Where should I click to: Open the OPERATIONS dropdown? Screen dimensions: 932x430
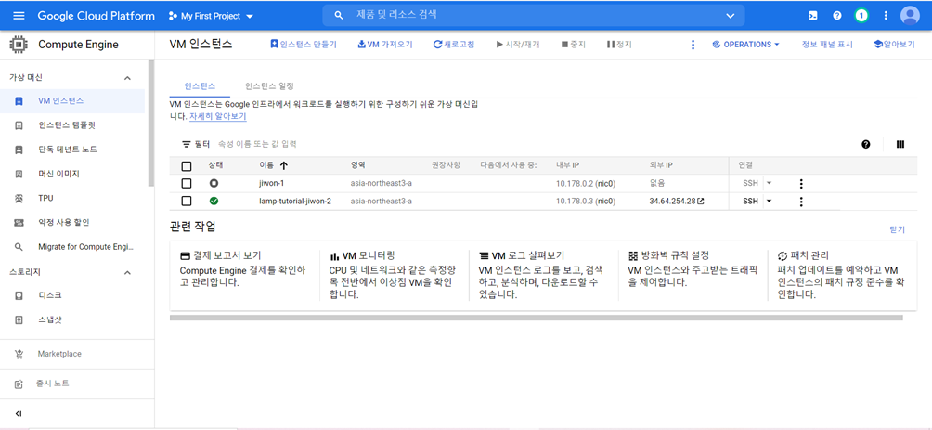point(745,45)
